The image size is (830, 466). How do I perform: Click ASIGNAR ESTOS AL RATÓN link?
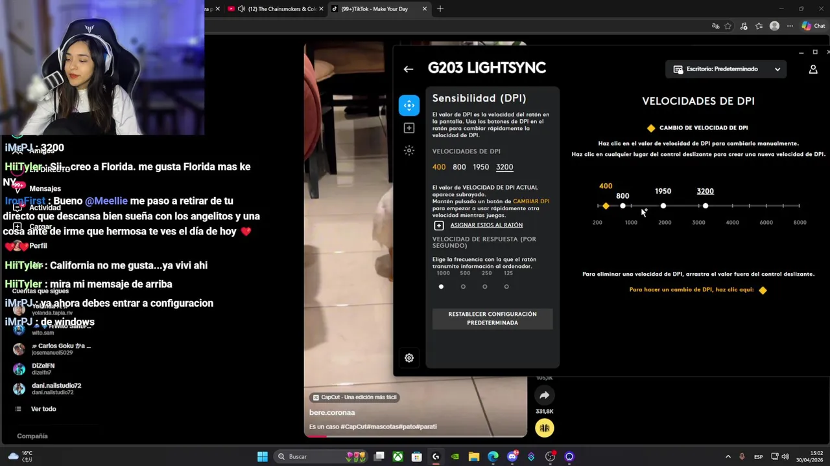coord(486,225)
